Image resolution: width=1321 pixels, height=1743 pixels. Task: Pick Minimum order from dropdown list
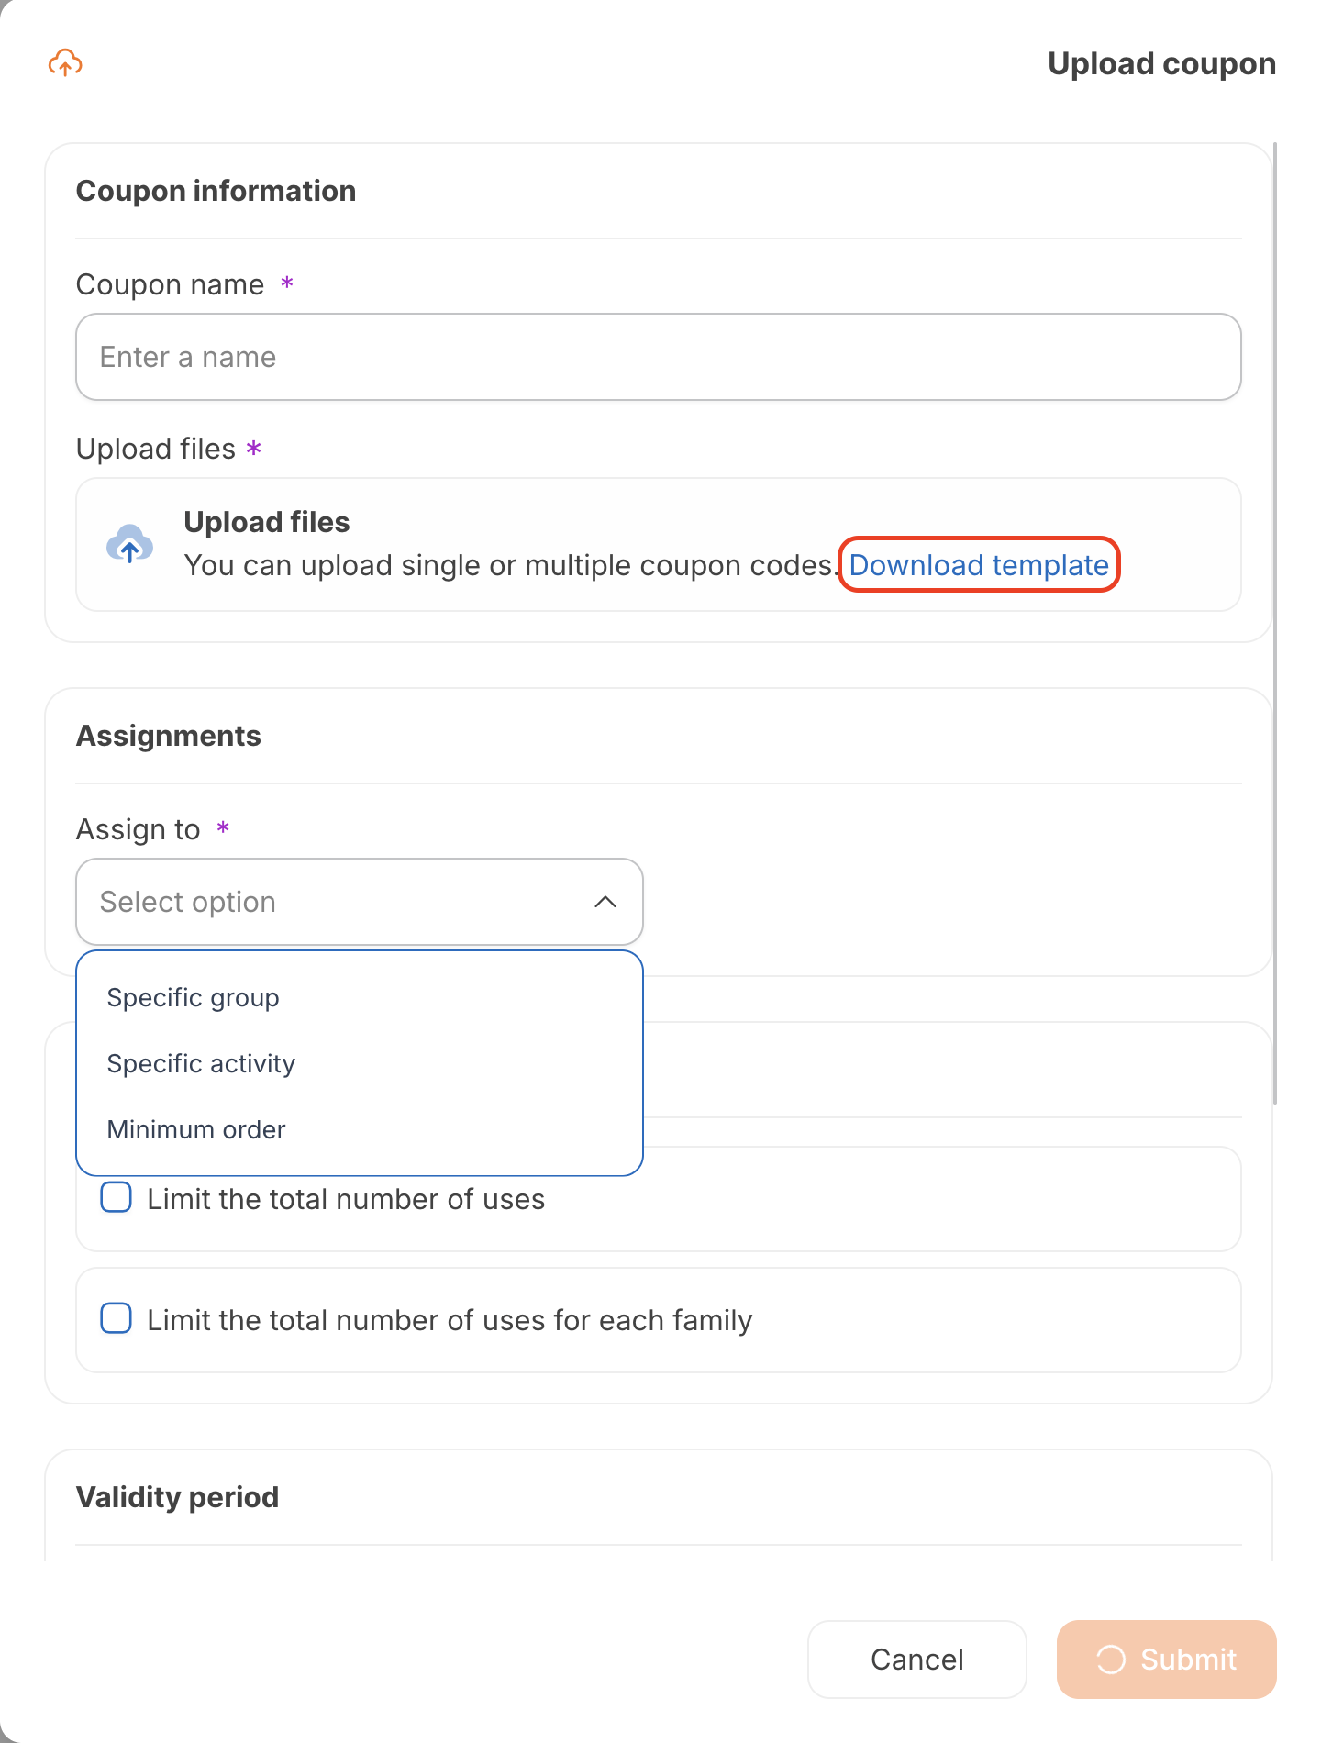(196, 1129)
